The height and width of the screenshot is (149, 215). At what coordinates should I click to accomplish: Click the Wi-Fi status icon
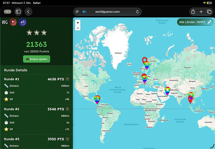204,3
